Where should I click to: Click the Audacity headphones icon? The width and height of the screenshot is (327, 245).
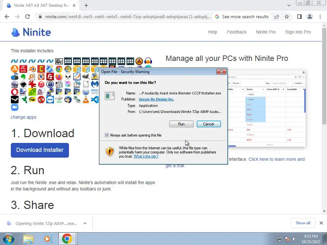pyautogui.click(x=148, y=61)
